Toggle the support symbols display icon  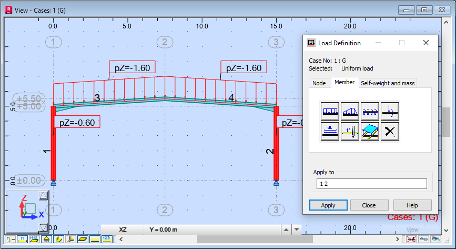46,240
